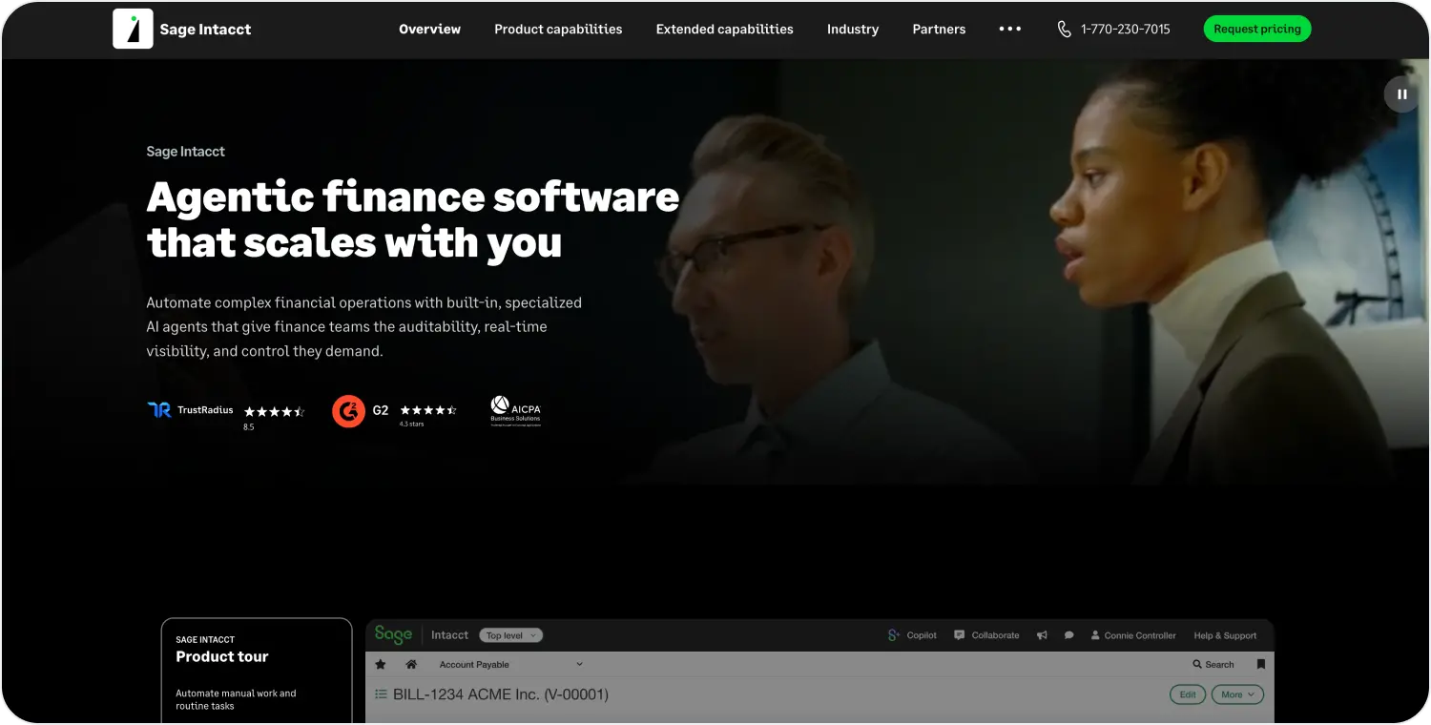Click the Edit button
Viewport: 1431px width, 725px height.
pyautogui.click(x=1188, y=694)
